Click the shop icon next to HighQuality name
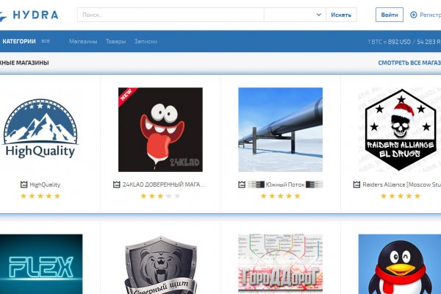Viewport: 441px width, 294px height. [24, 184]
